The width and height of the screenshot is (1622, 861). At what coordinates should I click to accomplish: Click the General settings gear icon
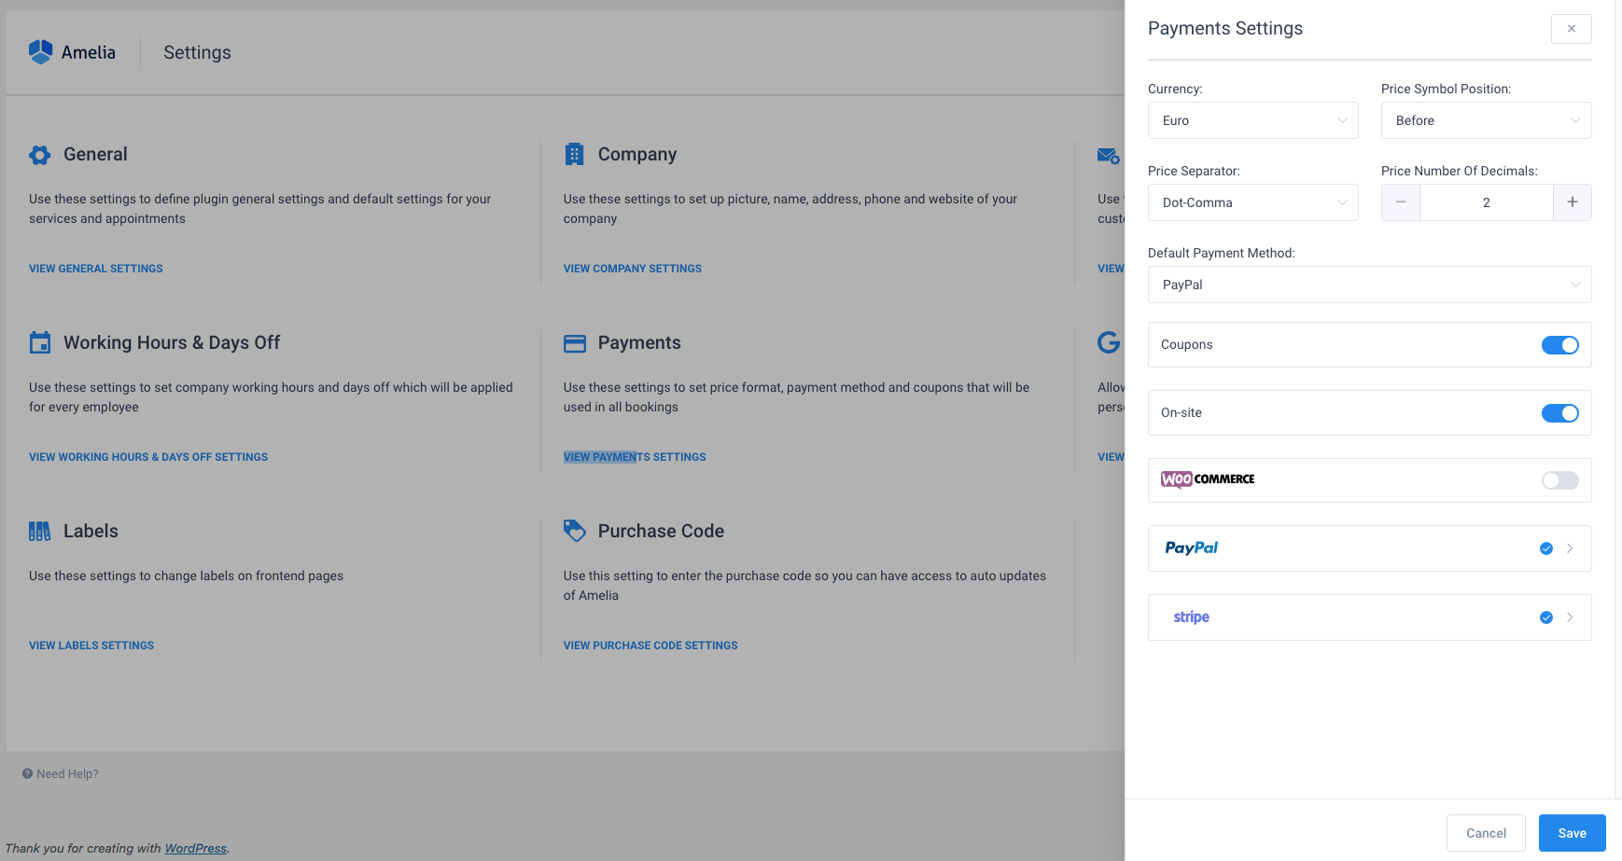click(x=39, y=155)
